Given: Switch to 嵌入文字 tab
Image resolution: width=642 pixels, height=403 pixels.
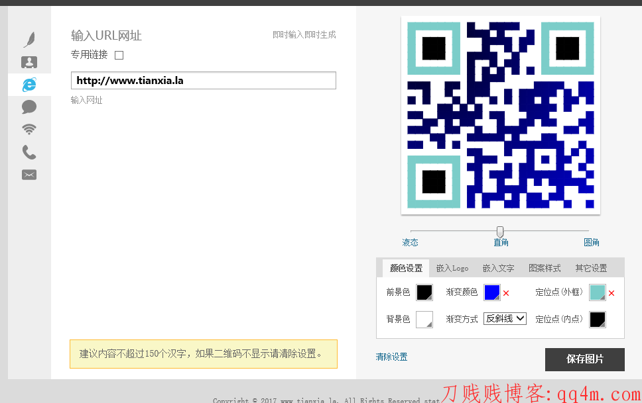Looking at the screenshot, I should coord(498,268).
